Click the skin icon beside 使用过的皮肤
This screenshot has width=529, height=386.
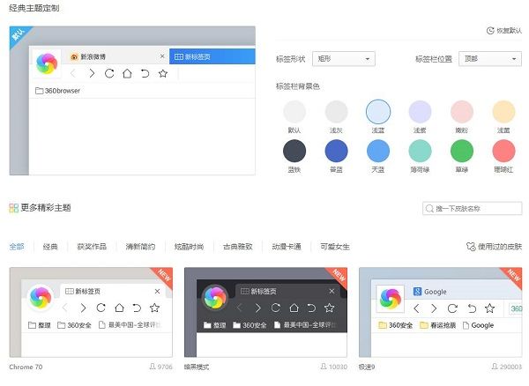pyautogui.click(x=470, y=247)
